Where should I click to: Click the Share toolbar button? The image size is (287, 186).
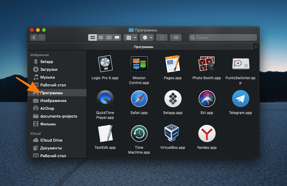tap(162, 37)
